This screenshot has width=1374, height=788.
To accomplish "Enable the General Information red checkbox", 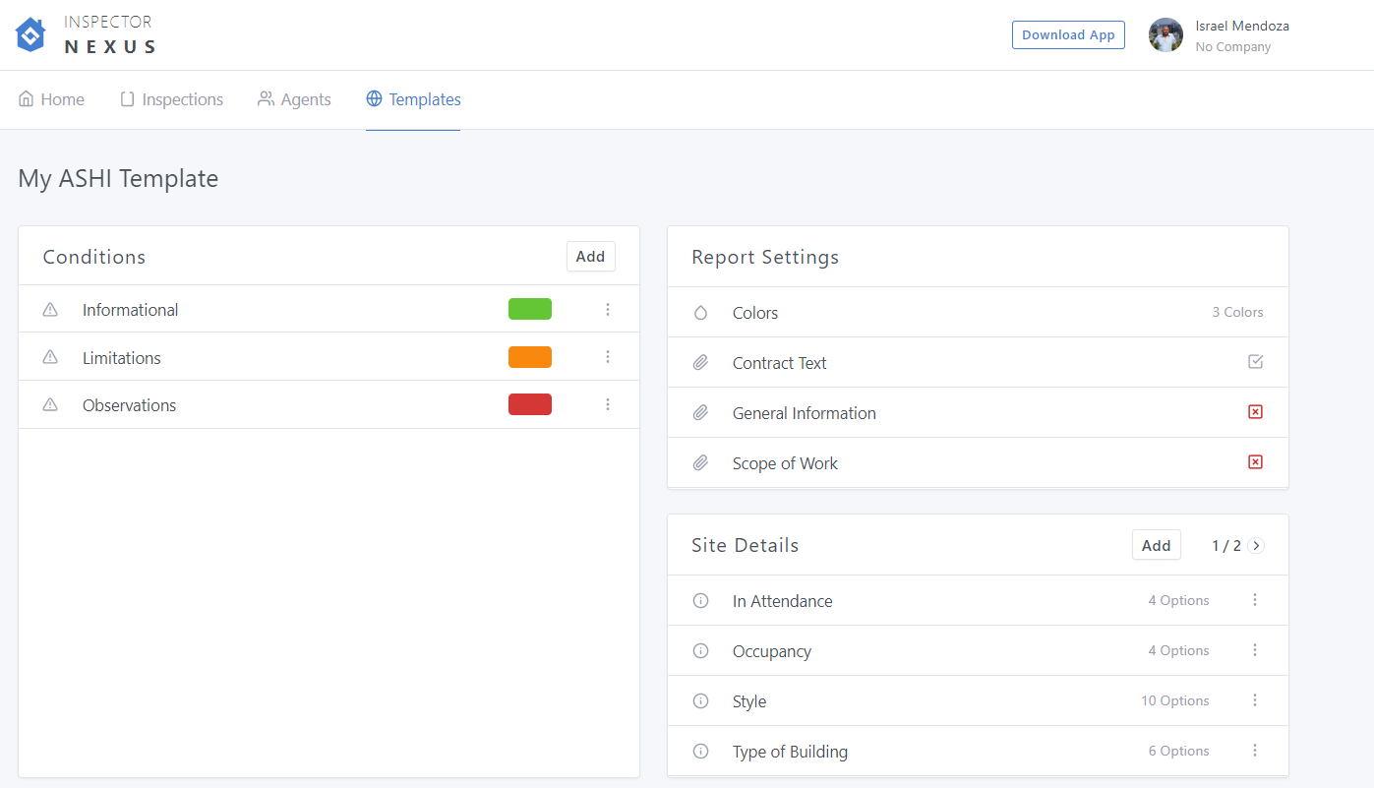I will pyautogui.click(x=1255, y=412).
